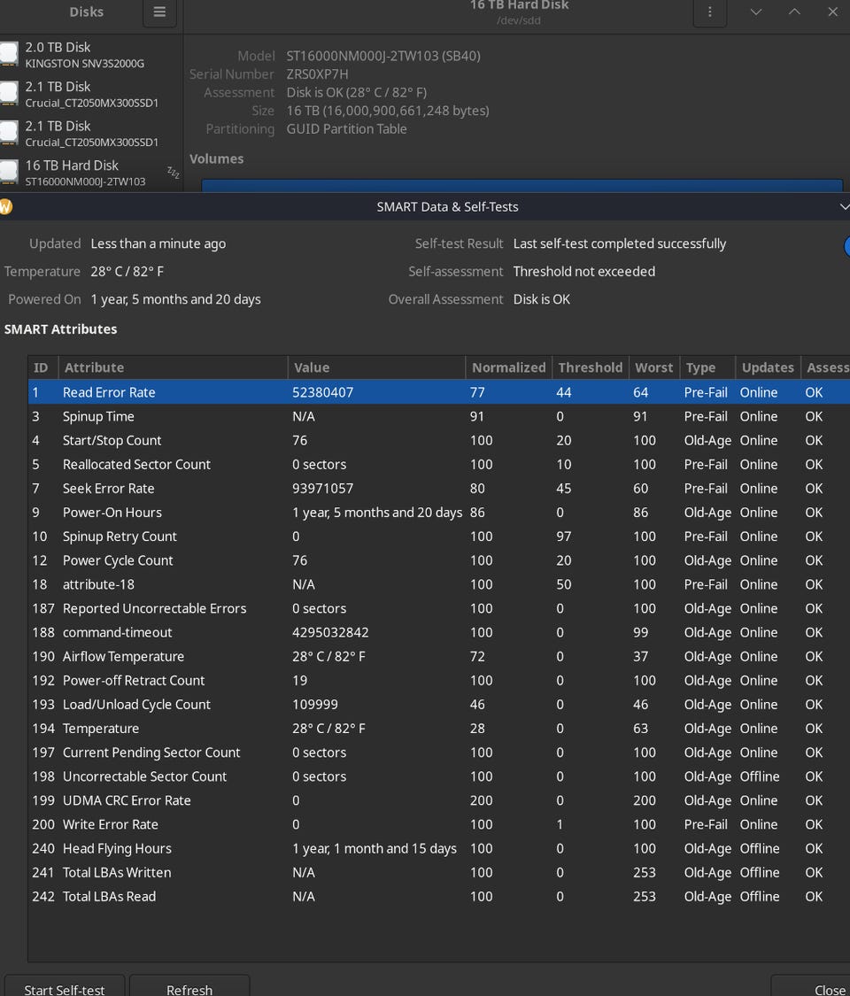
Task: Click the value 52380407
Action: (x=322, y=392)
